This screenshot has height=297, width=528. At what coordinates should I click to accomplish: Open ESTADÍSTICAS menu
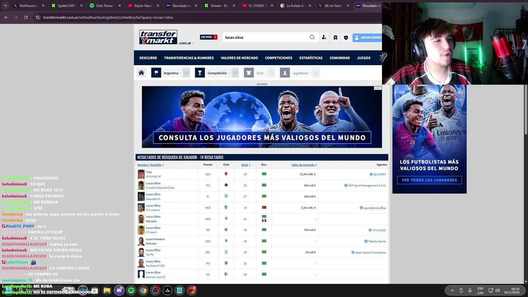311,58
